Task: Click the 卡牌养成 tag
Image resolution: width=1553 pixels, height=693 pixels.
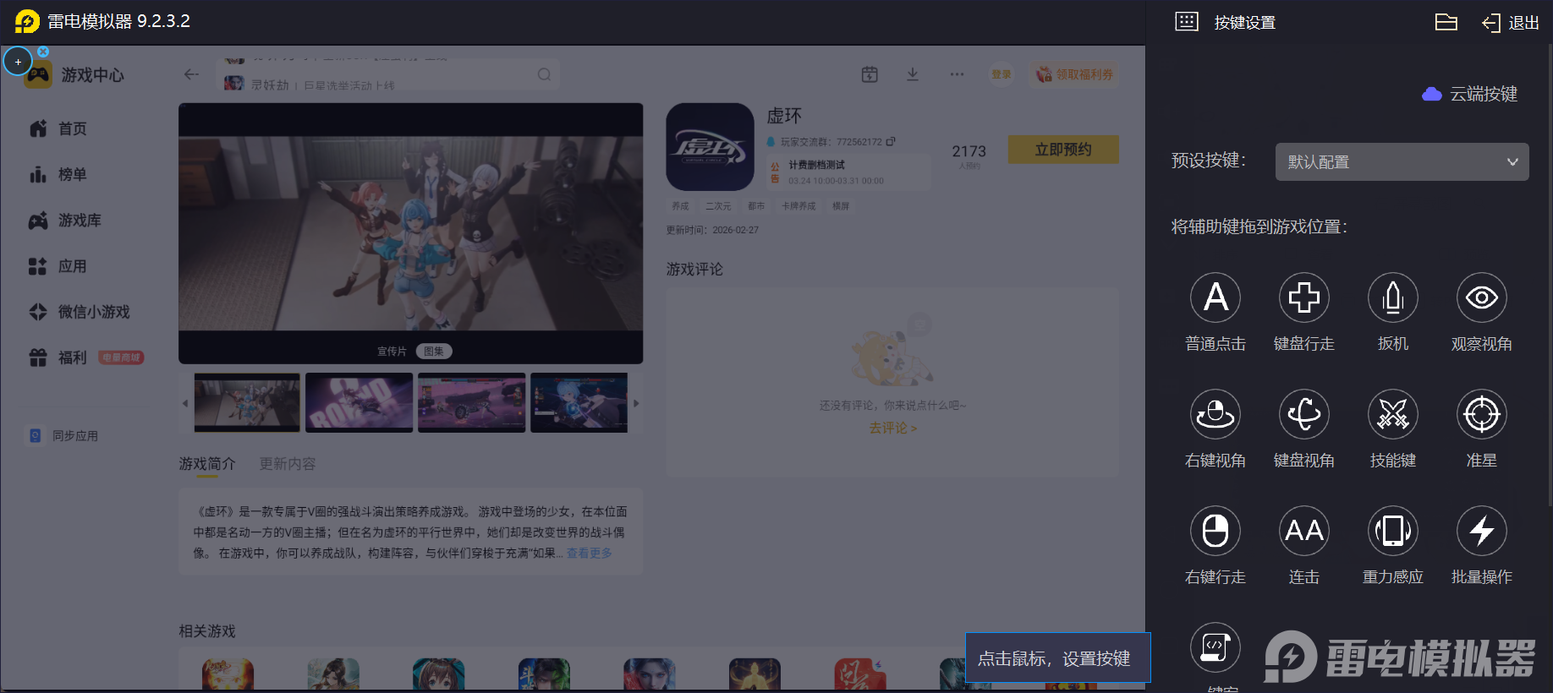Action: point(798,206)
